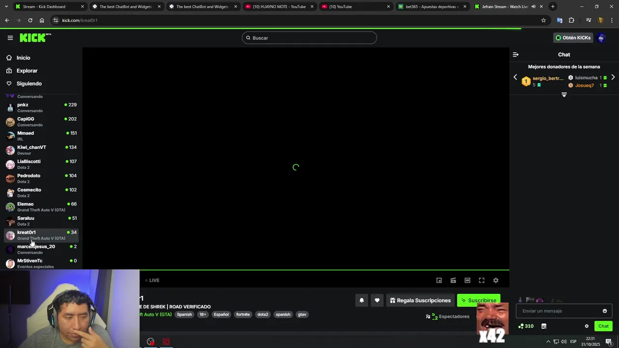Open Elemao's GTA V stream
619x348 pixels.
[41, 206]
